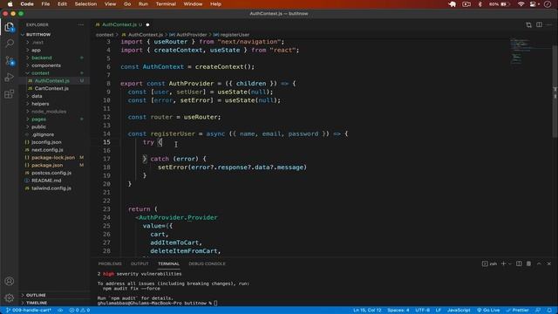Open next.config.js file
The height and width of the screenshot is (314, 558).
click(47, 150)
